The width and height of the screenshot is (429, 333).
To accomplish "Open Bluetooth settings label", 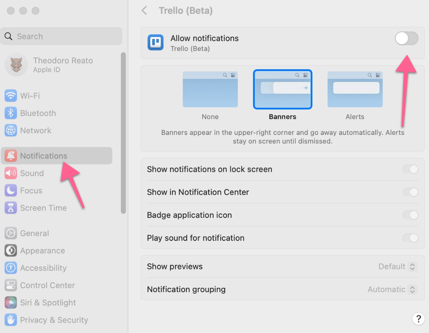I will [x=38, y=113].
